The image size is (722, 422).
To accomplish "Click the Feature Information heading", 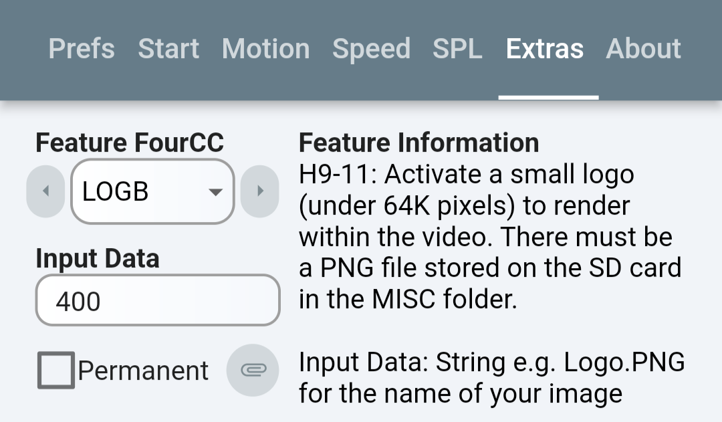I will [x=419, y=142].
